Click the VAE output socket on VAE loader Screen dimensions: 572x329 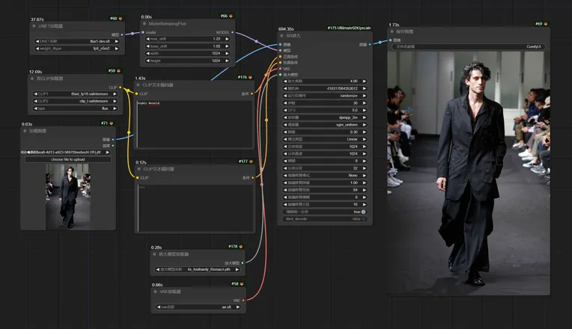[245, 300]
